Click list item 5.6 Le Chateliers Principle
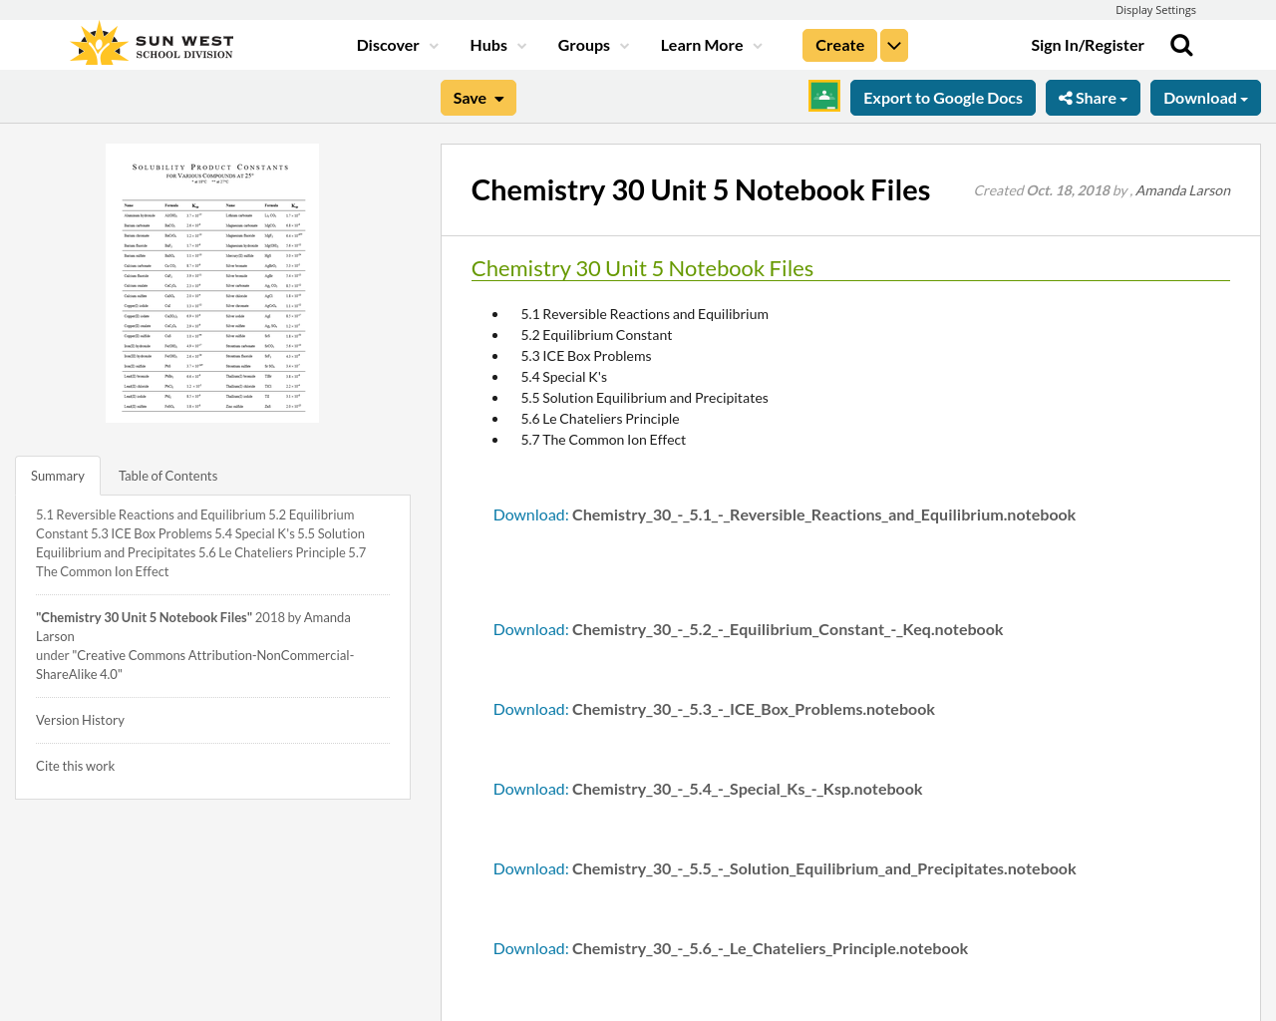 click(600, 419)
